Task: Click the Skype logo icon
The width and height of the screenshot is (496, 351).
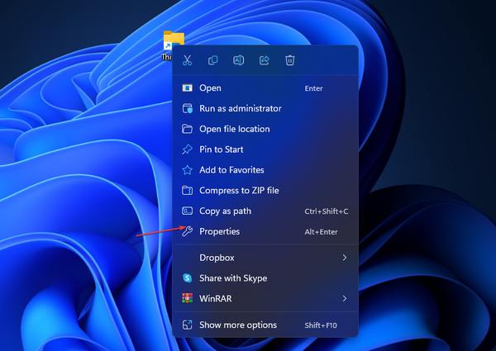Action: (x=188, y=278)
